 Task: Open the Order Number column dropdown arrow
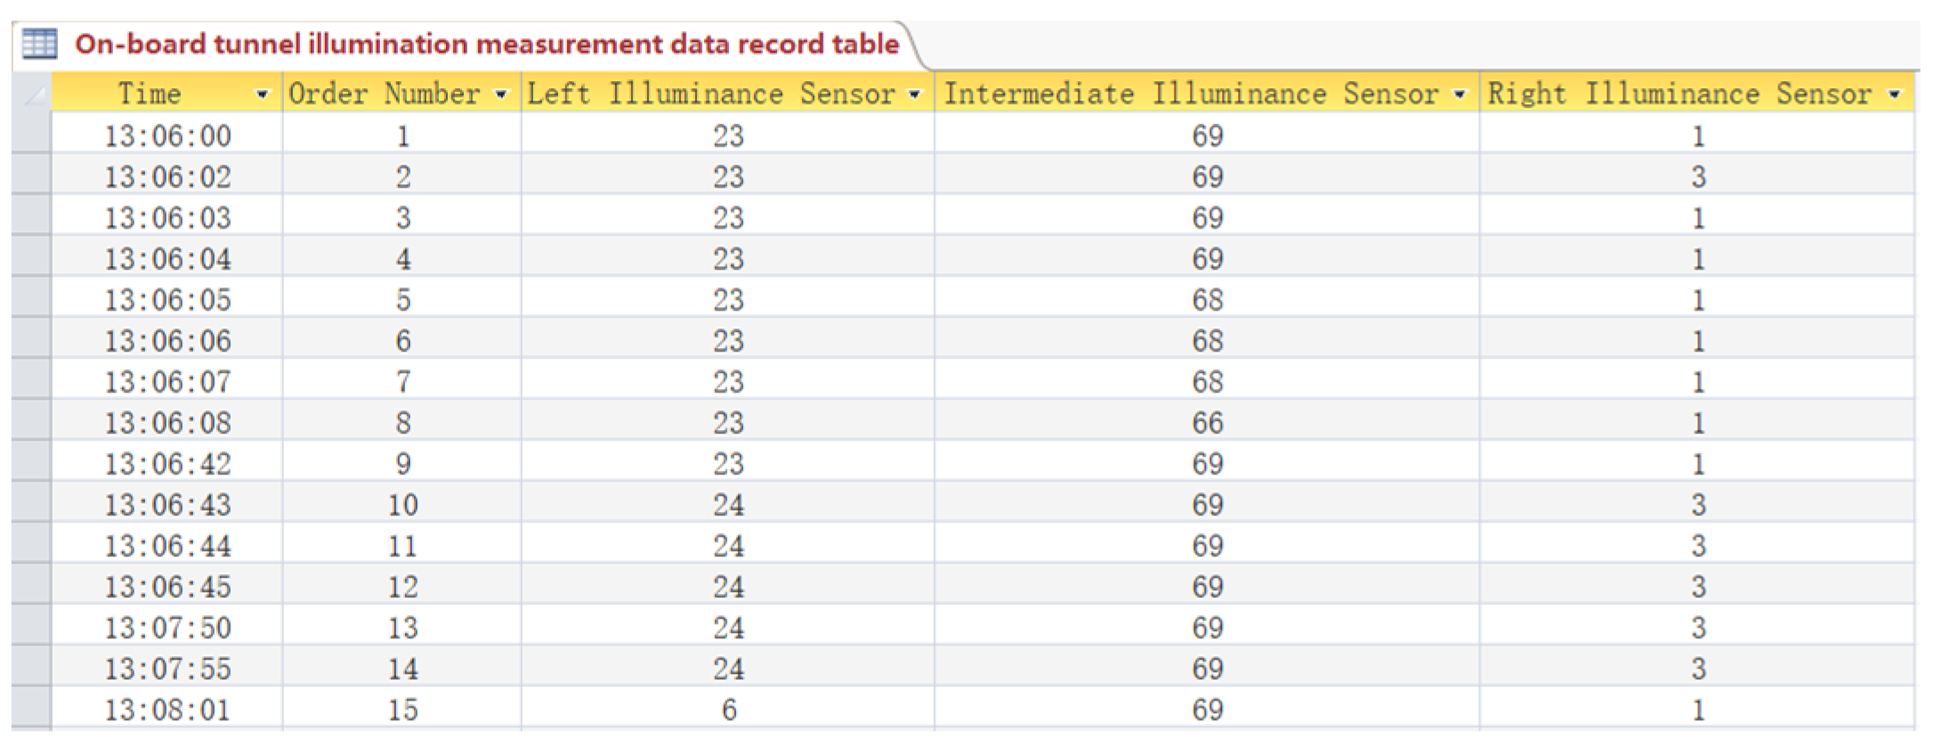(x=501, y=94)
